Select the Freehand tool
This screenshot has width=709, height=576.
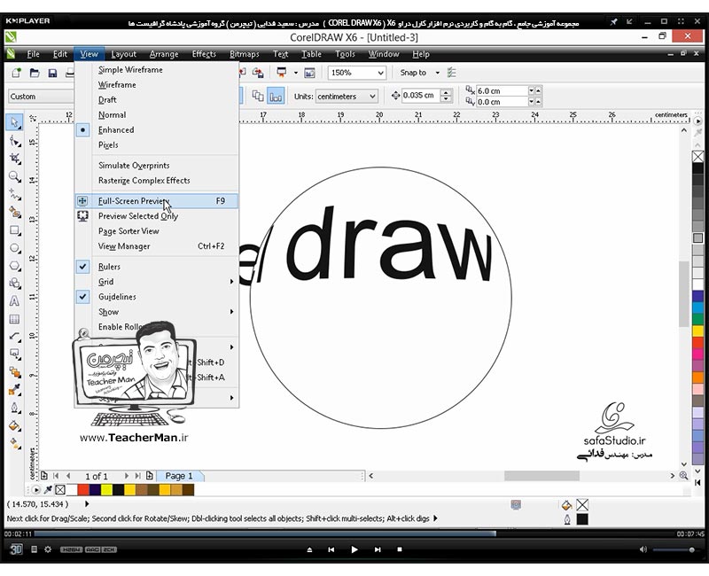(14, 194)
